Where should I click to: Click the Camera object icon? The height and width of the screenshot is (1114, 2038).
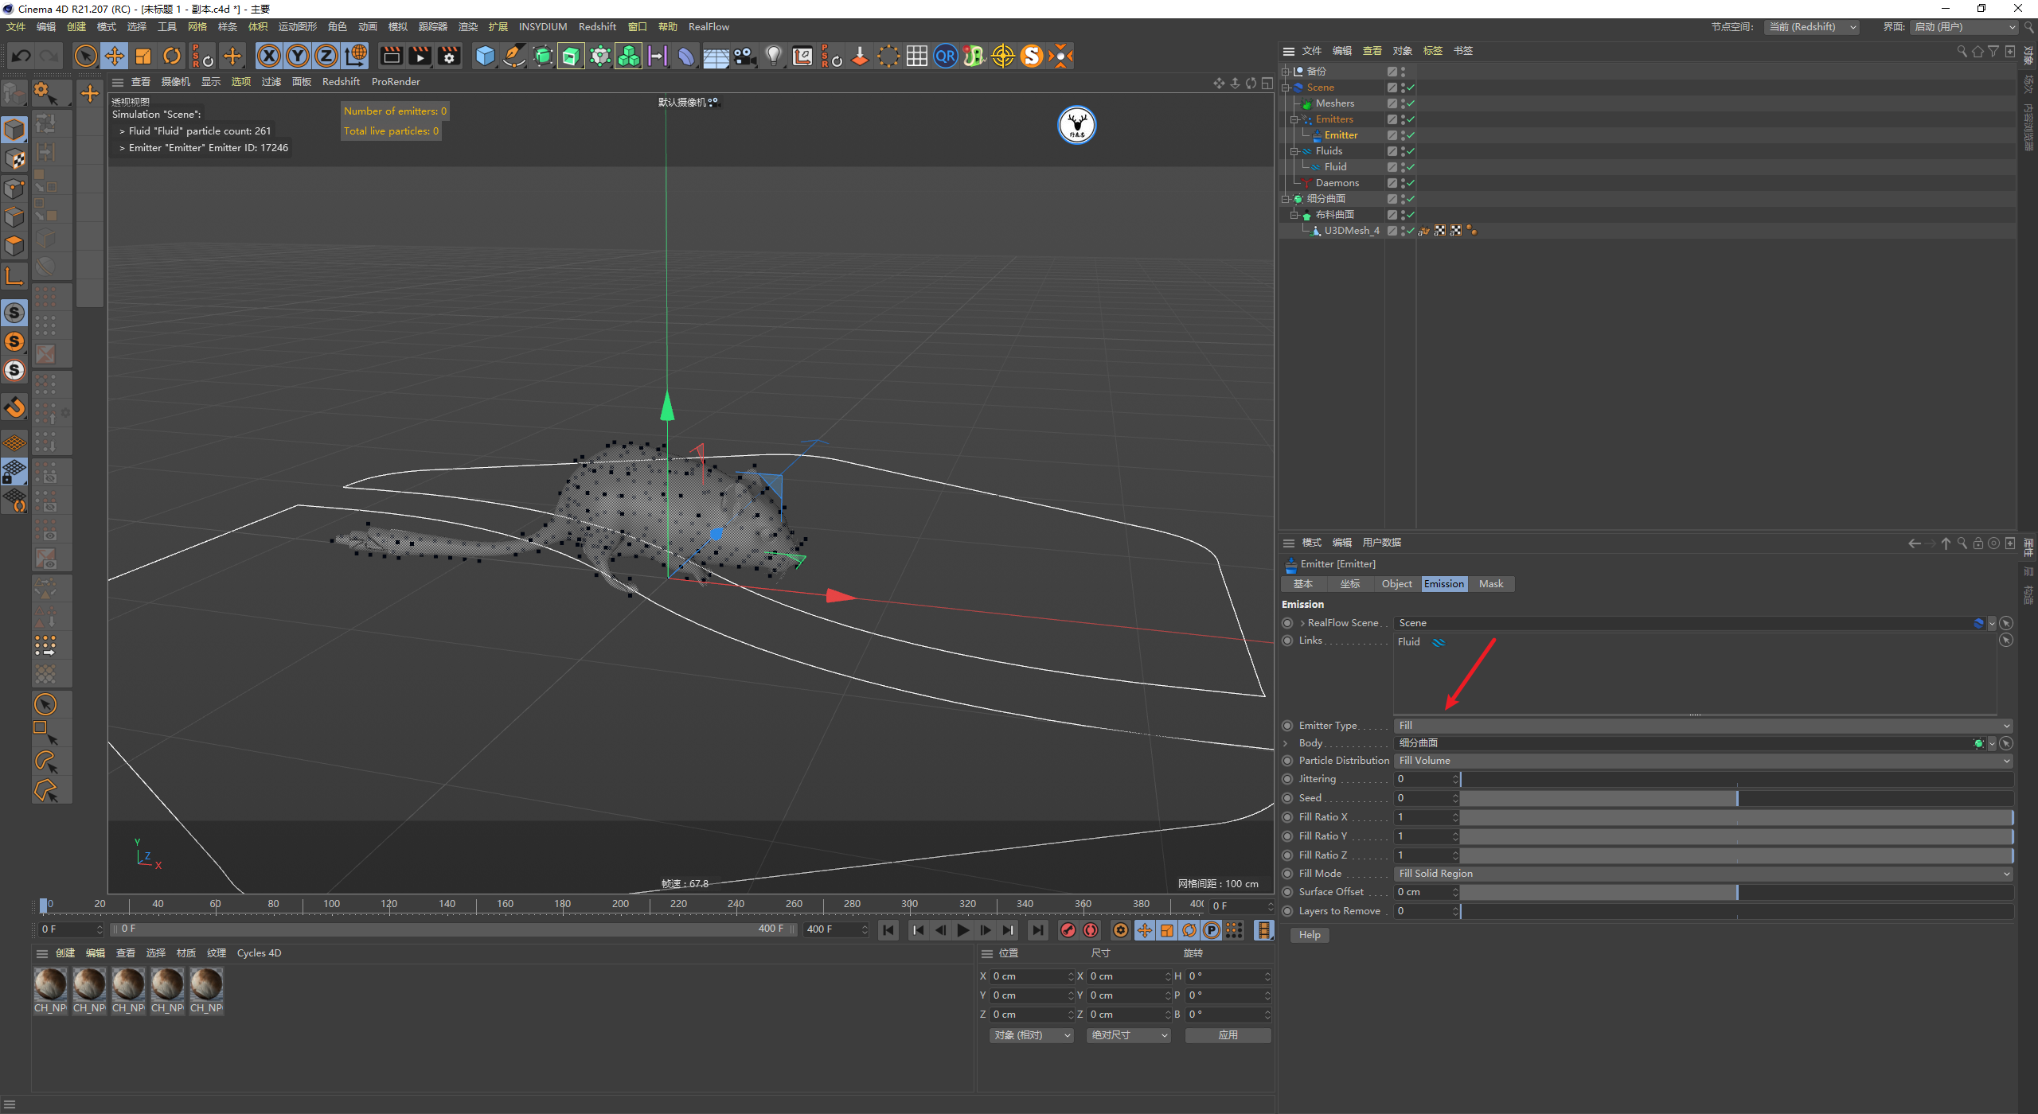[x=744, y=56]
